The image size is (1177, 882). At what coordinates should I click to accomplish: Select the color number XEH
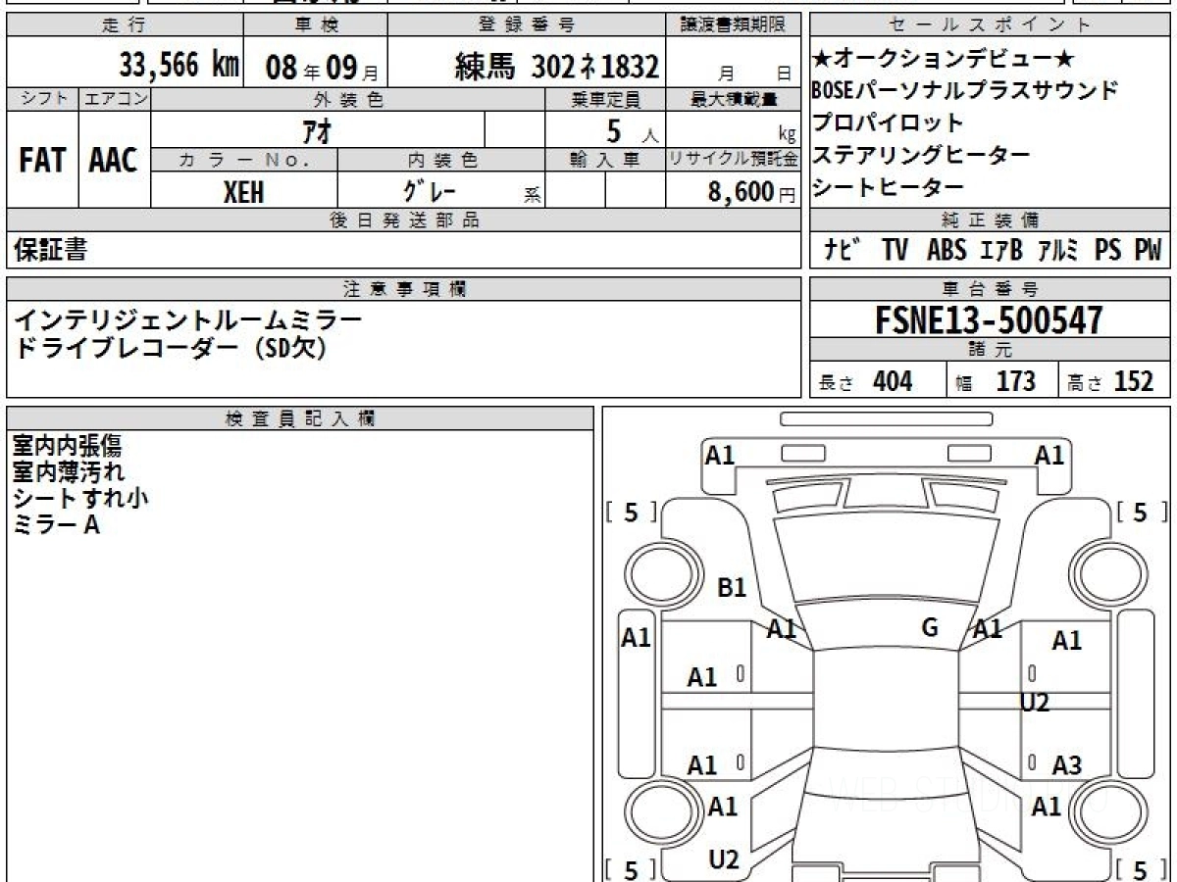(243, 193)
